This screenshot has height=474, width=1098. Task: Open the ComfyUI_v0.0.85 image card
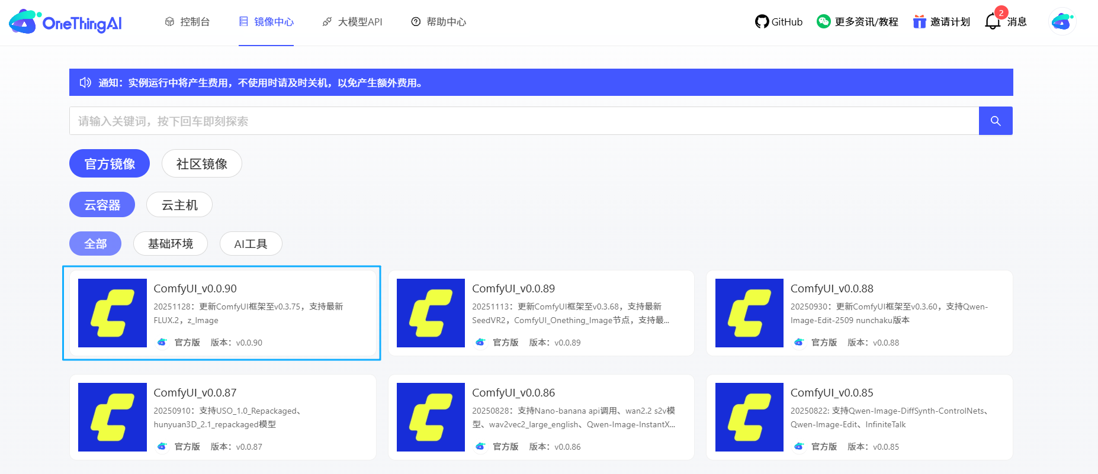859,417
